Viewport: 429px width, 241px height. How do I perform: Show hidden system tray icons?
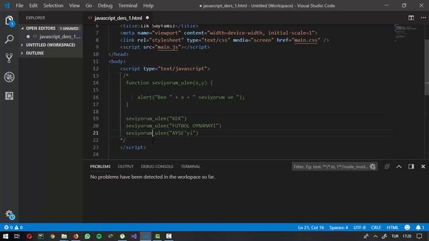tap(375, 236)
